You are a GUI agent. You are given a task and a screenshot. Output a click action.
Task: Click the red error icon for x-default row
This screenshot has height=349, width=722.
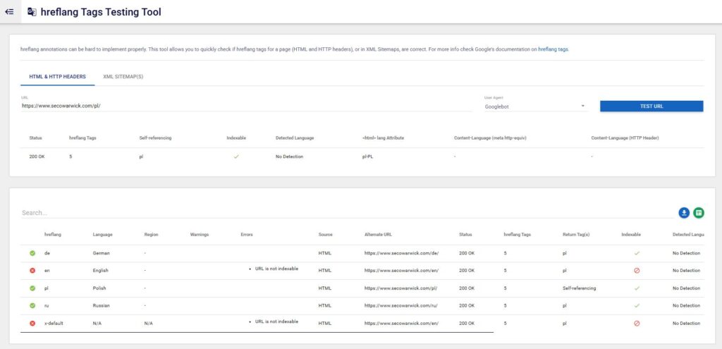(32, 323)
